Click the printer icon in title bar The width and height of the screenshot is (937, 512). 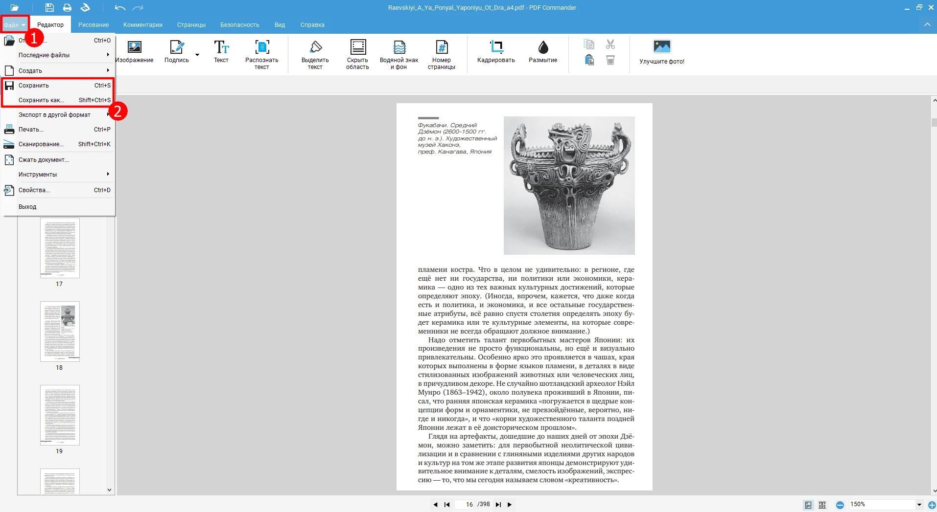click(67, 7)
